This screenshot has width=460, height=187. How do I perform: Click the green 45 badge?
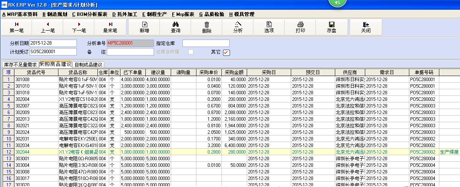pyautogui.click(x=337, y=3)
